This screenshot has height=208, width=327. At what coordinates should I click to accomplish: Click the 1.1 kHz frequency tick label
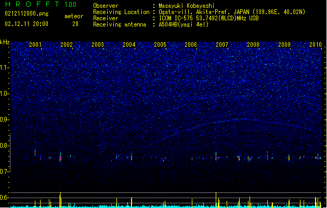pyautogui.click(x=5, y=68)
